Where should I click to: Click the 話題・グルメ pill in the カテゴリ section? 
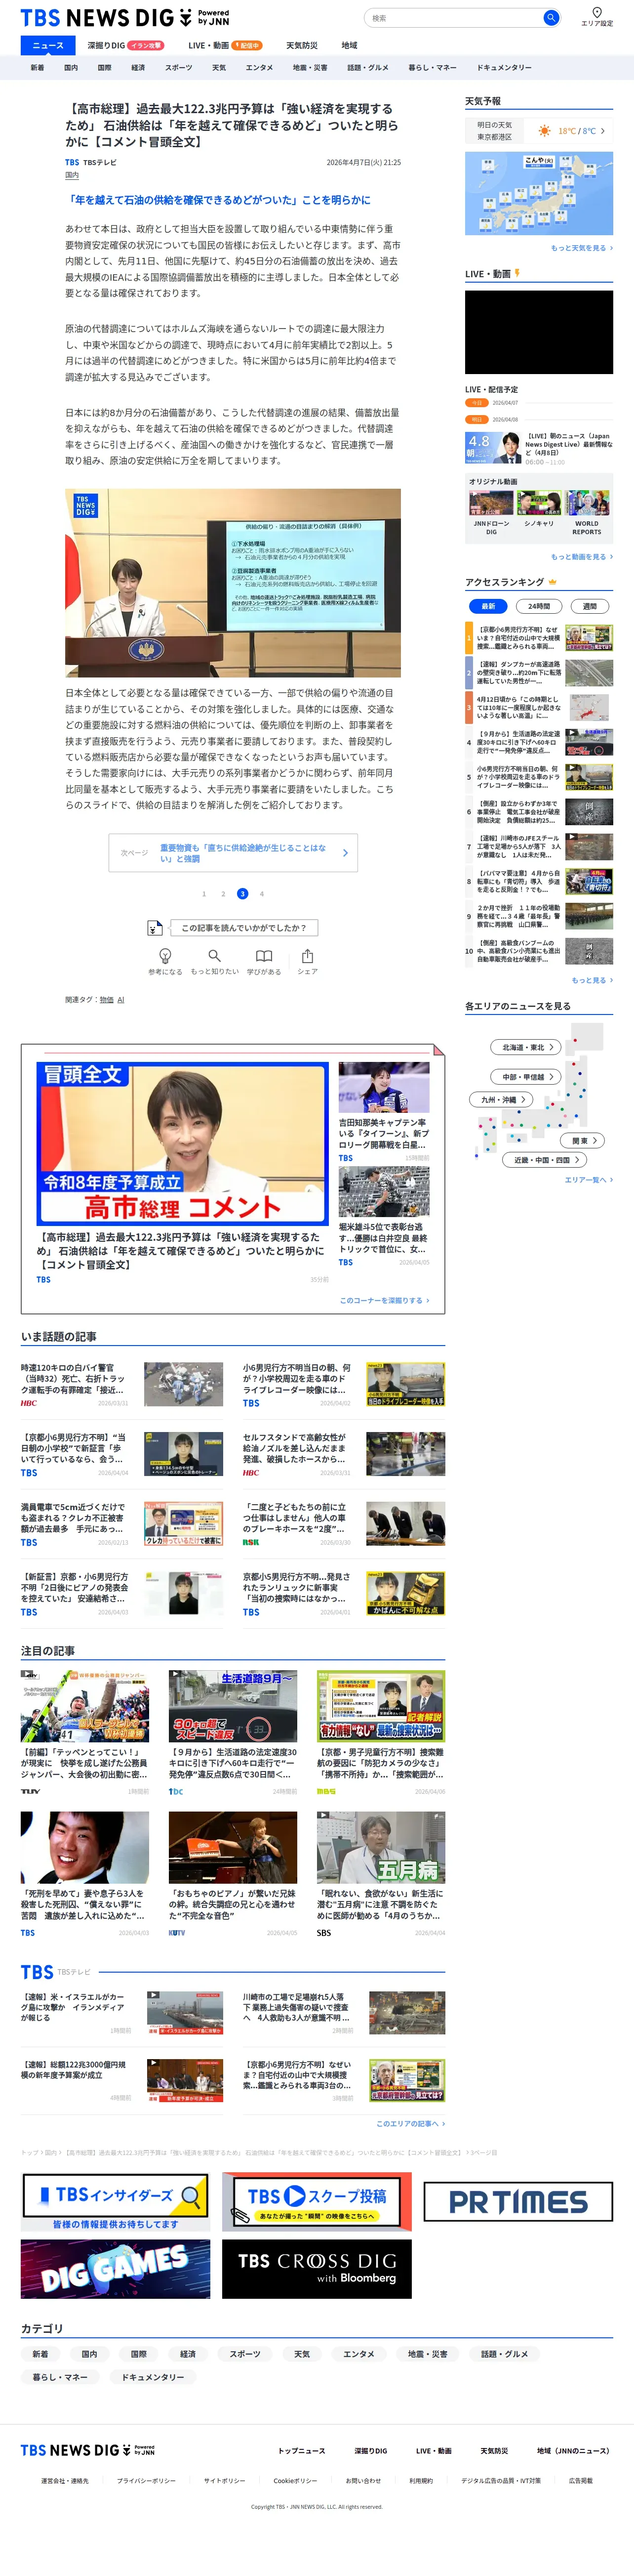coord(504,2354)
